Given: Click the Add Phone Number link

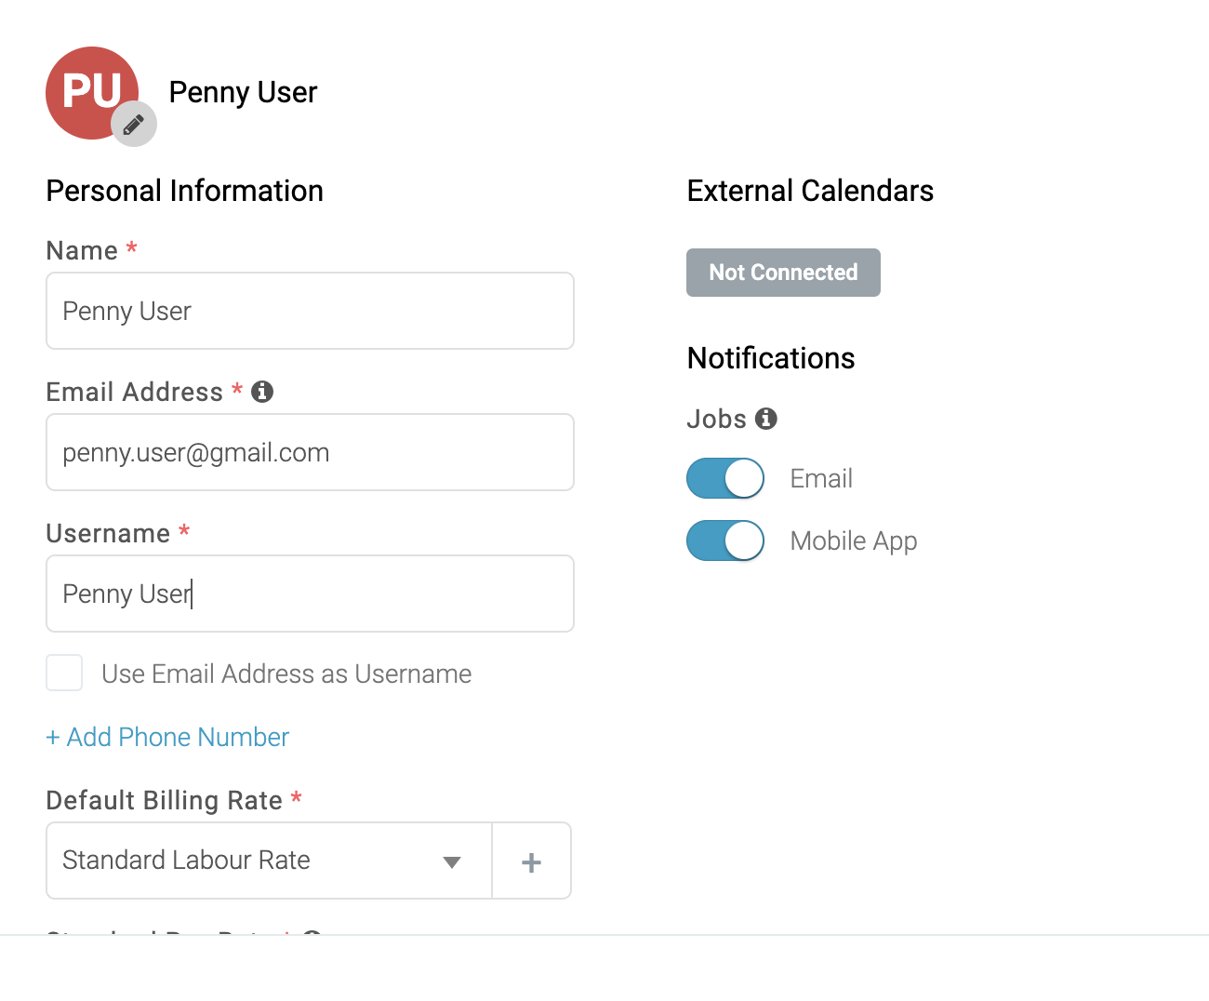Looking at the screenshot, I should point(167,737).
